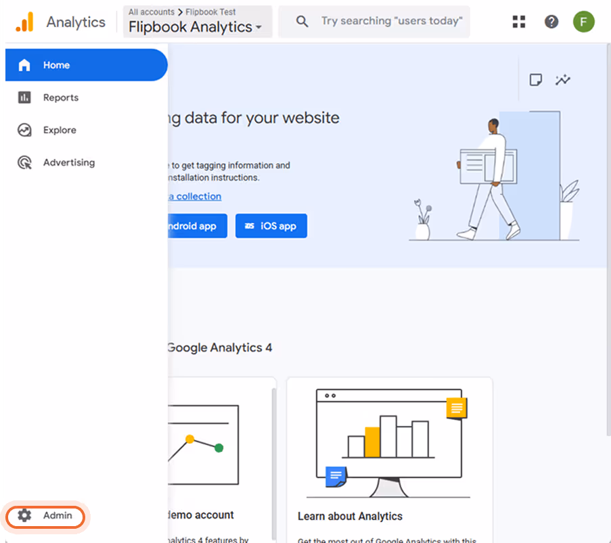
Task: Open the Admin settings
Action: [45, 516]
